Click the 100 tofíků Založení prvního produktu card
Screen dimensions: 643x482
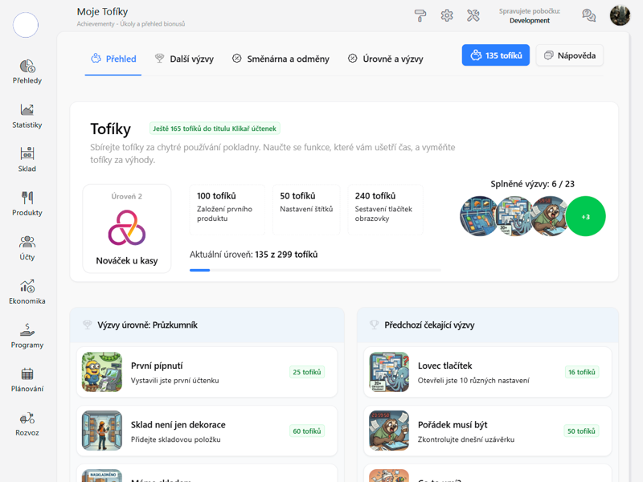coord(227,210)
